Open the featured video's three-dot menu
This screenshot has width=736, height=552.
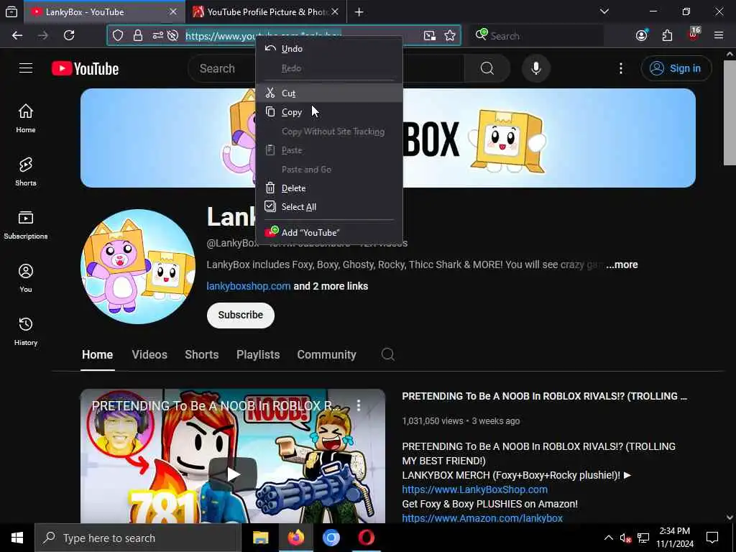pos(359,405)
